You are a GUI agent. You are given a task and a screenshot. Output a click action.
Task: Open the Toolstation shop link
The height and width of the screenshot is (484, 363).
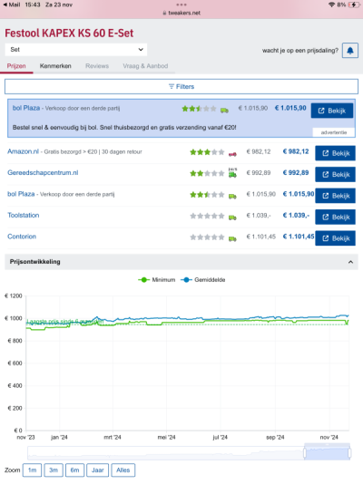coord(24,216)
